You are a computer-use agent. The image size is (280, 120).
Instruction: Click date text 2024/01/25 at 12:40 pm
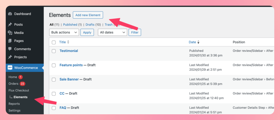coord(206,98)
